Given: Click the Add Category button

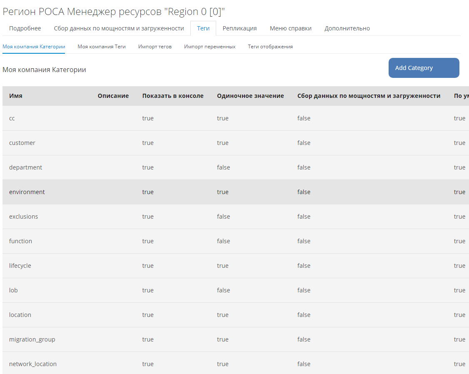Looking at the screenshot, I should click(424, 68).
